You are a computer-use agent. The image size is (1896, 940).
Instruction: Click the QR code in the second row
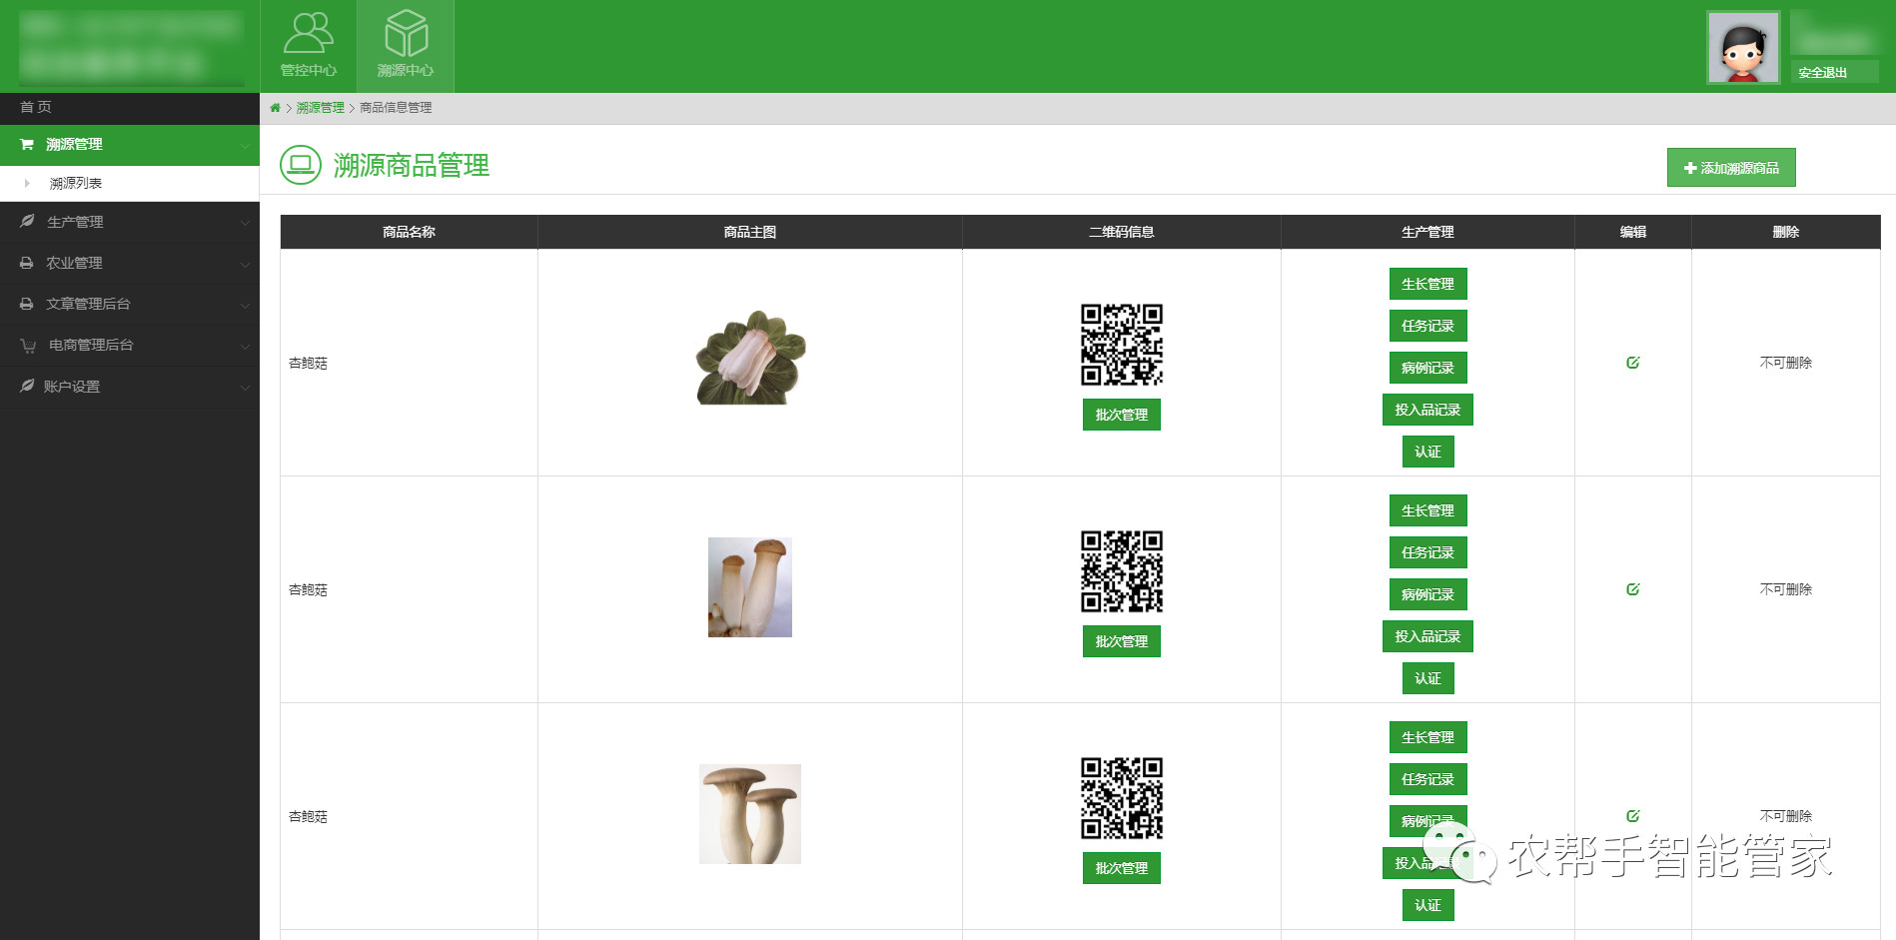(x=1122, y=571)
